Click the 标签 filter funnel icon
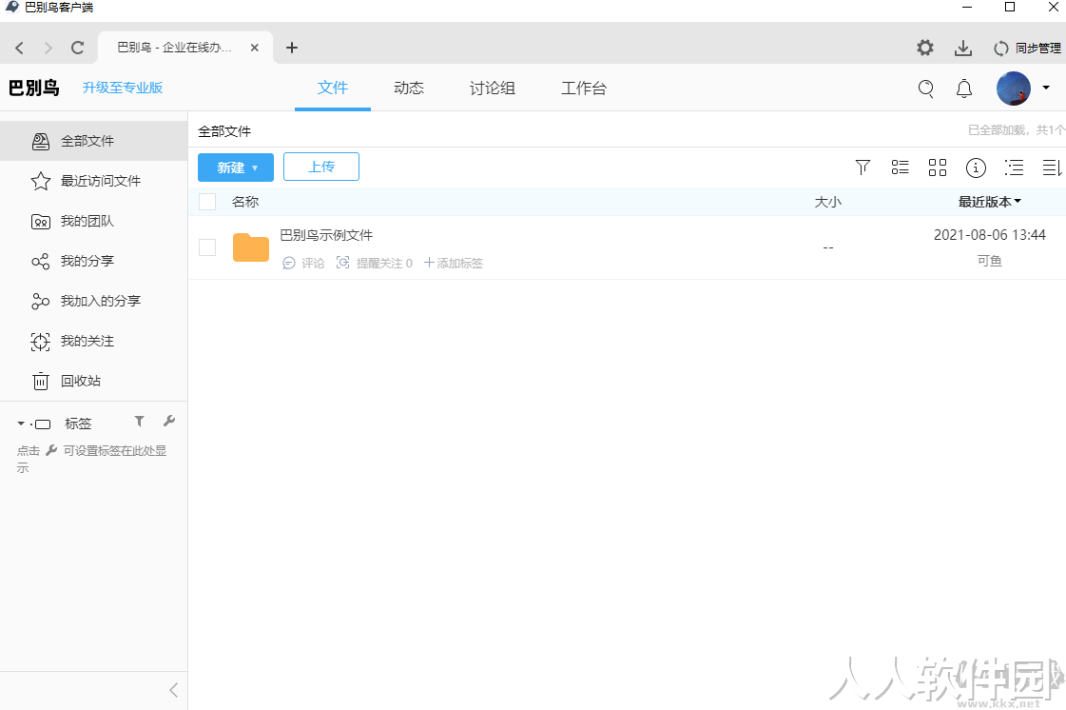 pyautogui.click(x=140, y=422)
